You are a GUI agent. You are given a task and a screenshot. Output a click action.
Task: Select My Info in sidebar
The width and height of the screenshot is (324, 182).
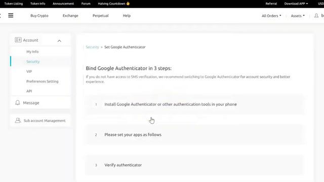[x=32, y=52]
